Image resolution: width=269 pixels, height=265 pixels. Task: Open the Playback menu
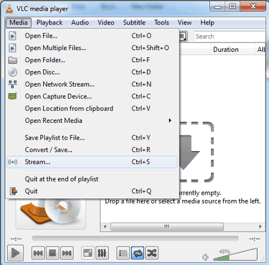[50, 23]
